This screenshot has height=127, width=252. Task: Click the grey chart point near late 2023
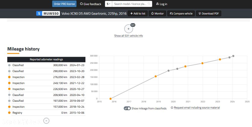(230, 57)
